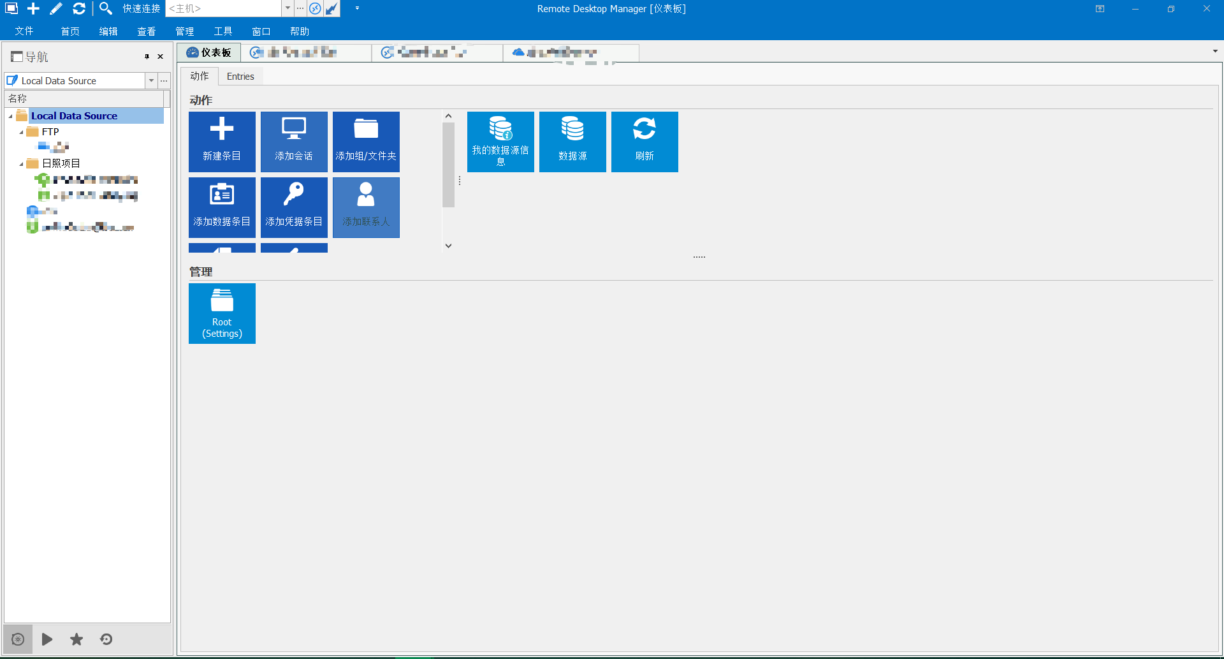The width and height of the screenshot is (1224, 659).
Task: Select the new entry plus icon
Action: [33, 9]
